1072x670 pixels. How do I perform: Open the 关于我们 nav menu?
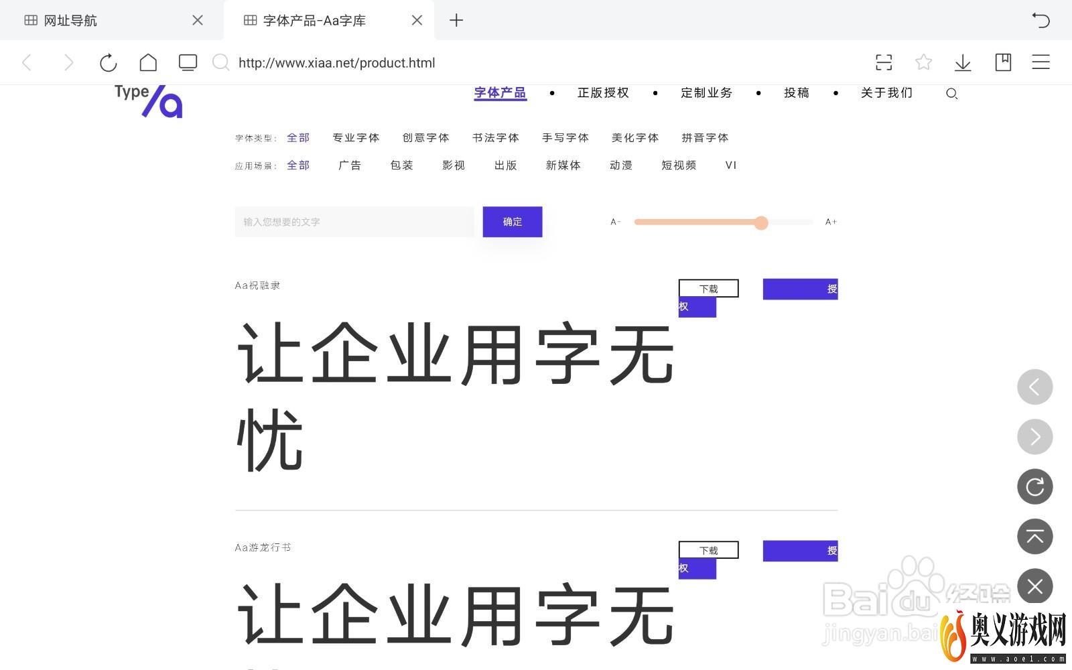pyautogui.click(x=886, y=92)
